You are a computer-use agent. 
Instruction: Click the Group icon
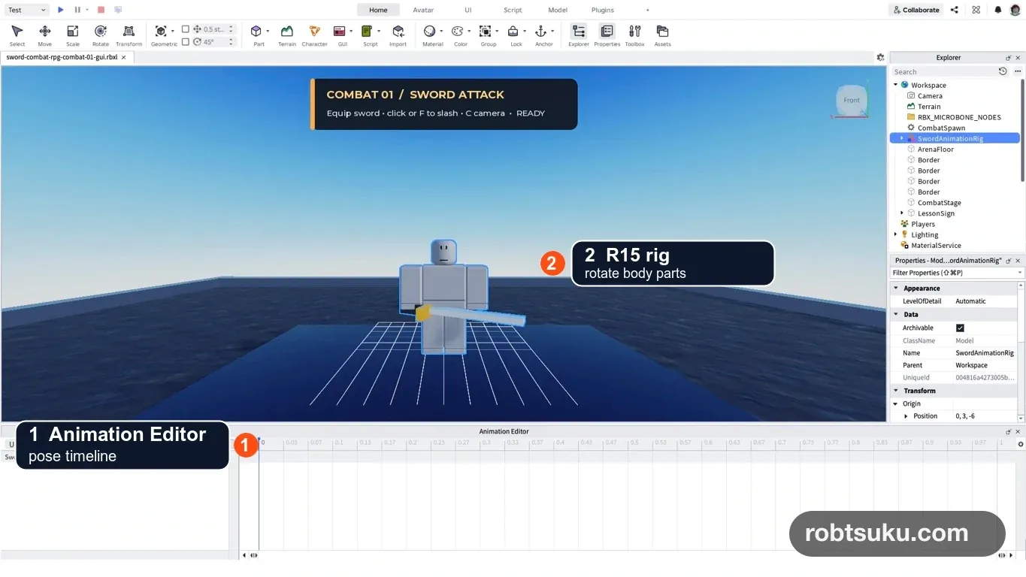(x=486, y=32)
